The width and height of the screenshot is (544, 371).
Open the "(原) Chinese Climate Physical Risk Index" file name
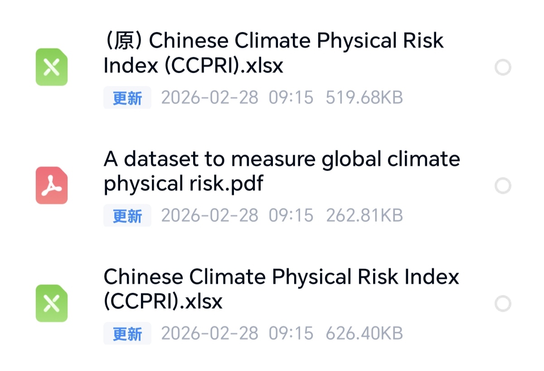pyautogui.click(x=273, y=53)
